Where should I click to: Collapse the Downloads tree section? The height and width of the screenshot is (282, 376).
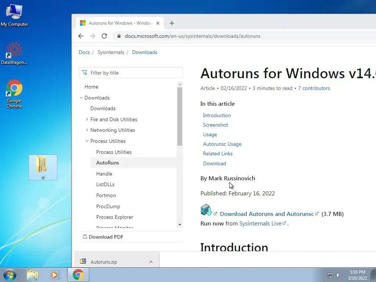pos(81,98)
